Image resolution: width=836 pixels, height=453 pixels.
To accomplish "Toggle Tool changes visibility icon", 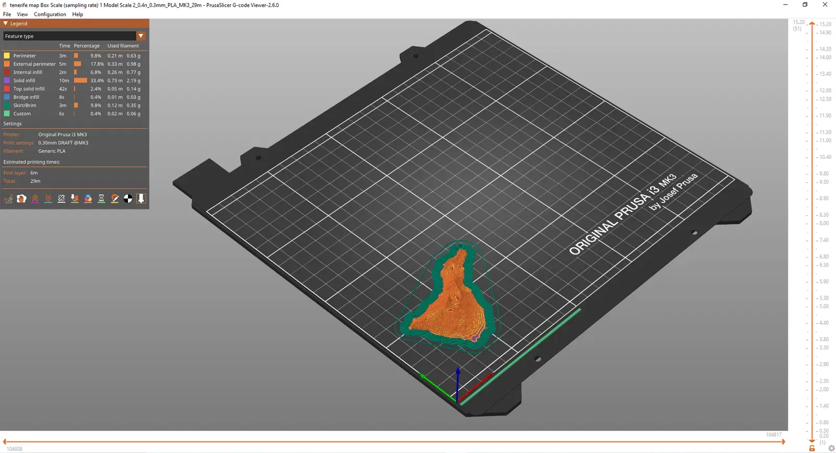I will (x=75, y=199).
